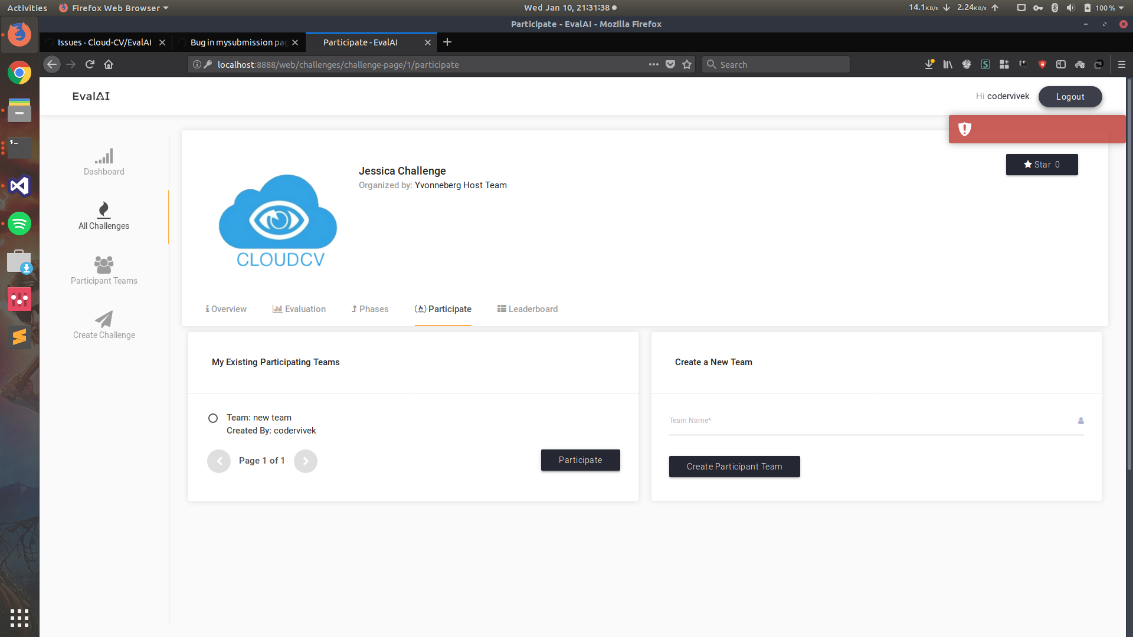Open the Firefox home page

[x=109, y=64]
